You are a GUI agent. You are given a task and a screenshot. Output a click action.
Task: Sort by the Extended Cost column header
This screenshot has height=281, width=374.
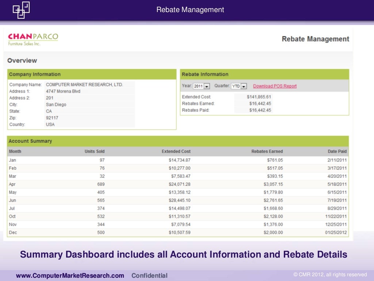point(176,151)
